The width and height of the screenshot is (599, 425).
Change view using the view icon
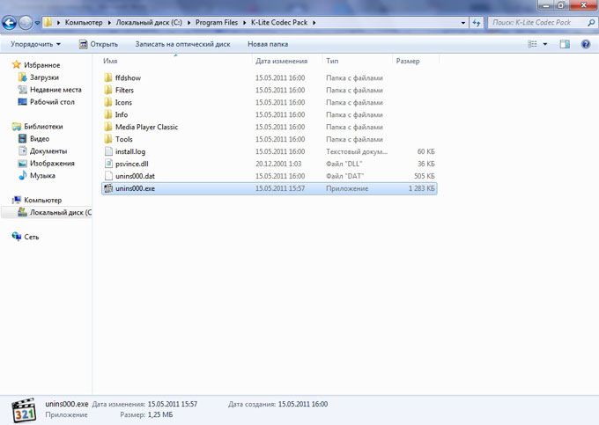(533, 44)
